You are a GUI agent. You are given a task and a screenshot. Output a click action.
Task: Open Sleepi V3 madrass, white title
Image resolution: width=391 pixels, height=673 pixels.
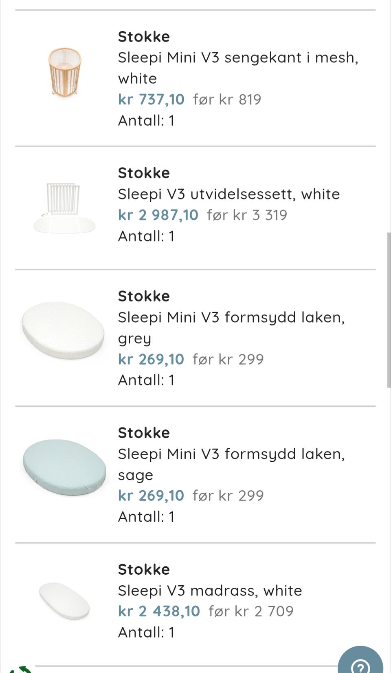(x=210, y=590)
